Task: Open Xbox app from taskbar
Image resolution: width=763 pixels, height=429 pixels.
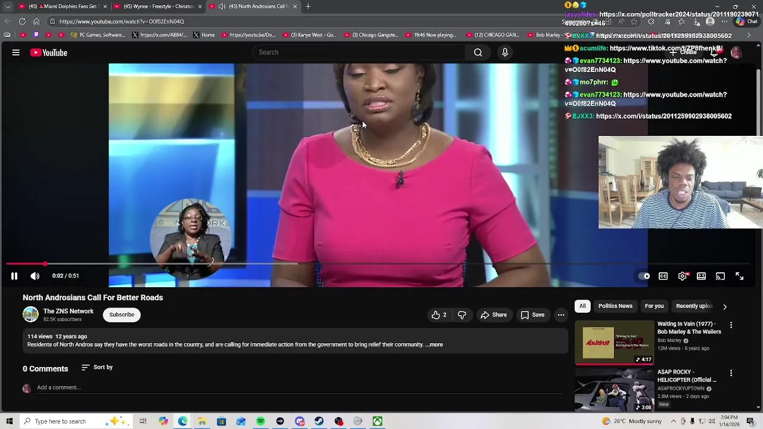Action: point(377,421)
